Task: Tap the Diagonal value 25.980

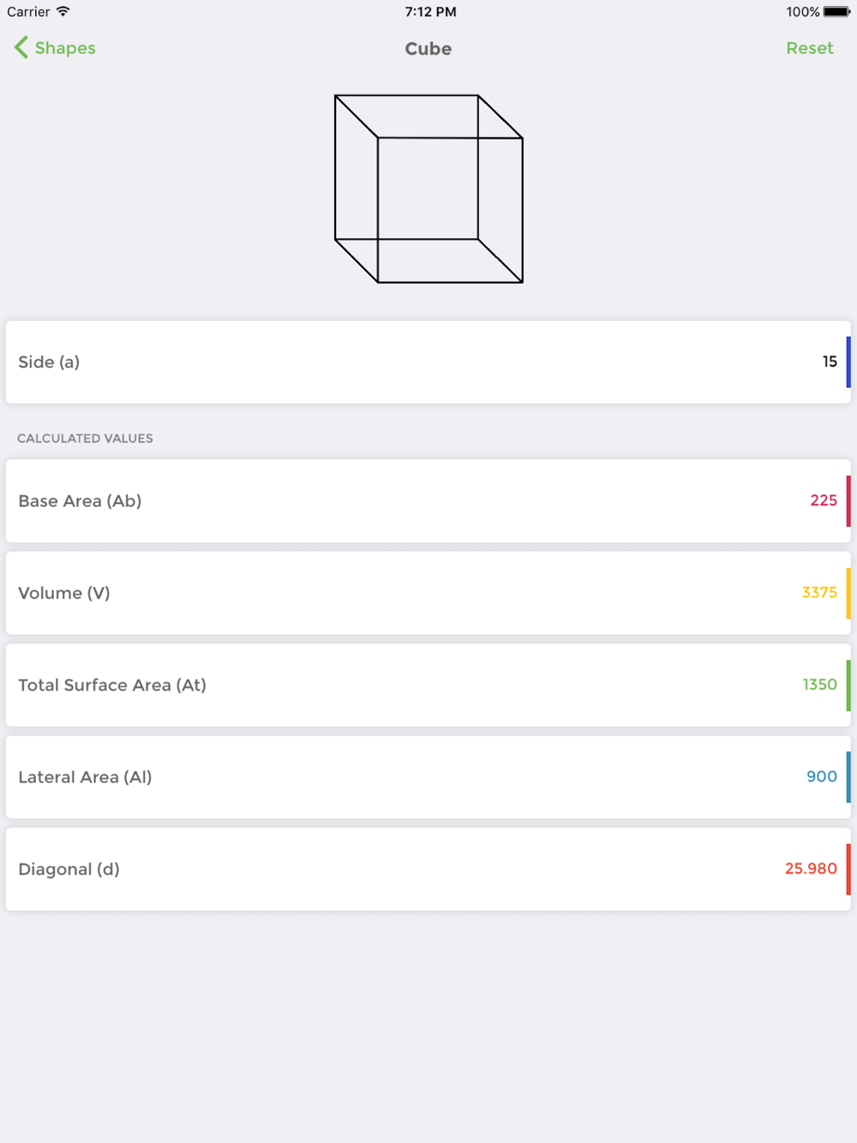Action: (x=811, y=869)
